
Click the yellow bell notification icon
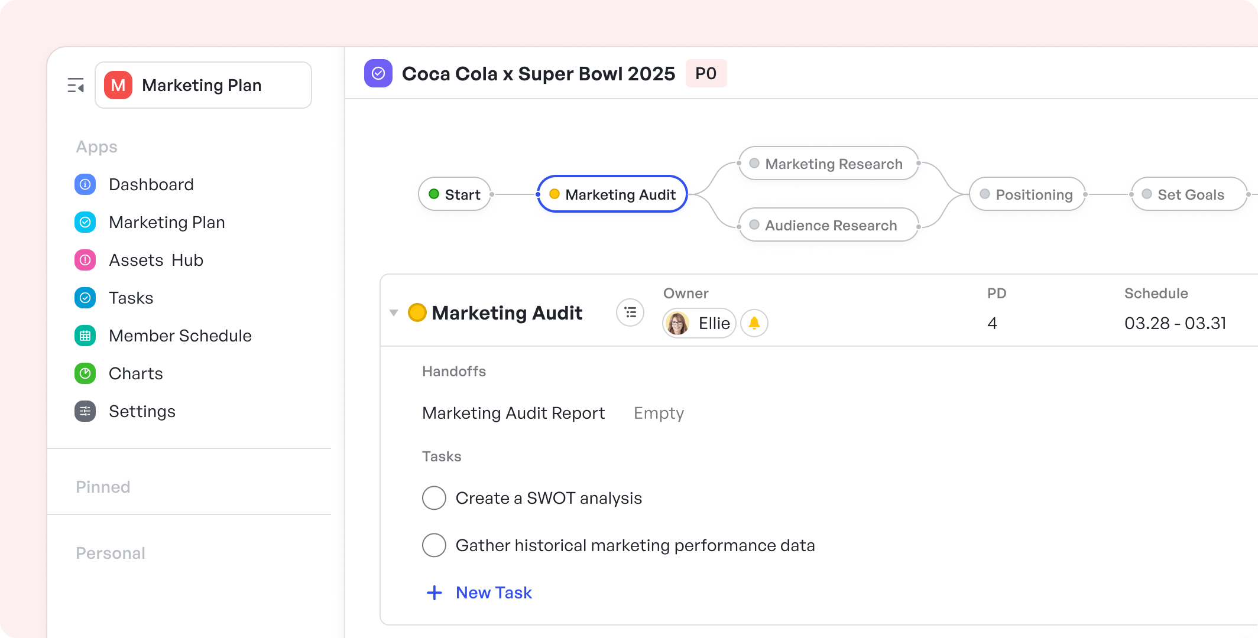[x=754, y=323]
